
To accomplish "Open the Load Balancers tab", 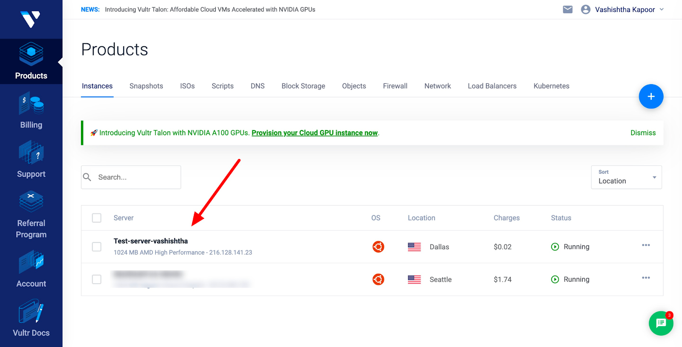I will (492, 86).
